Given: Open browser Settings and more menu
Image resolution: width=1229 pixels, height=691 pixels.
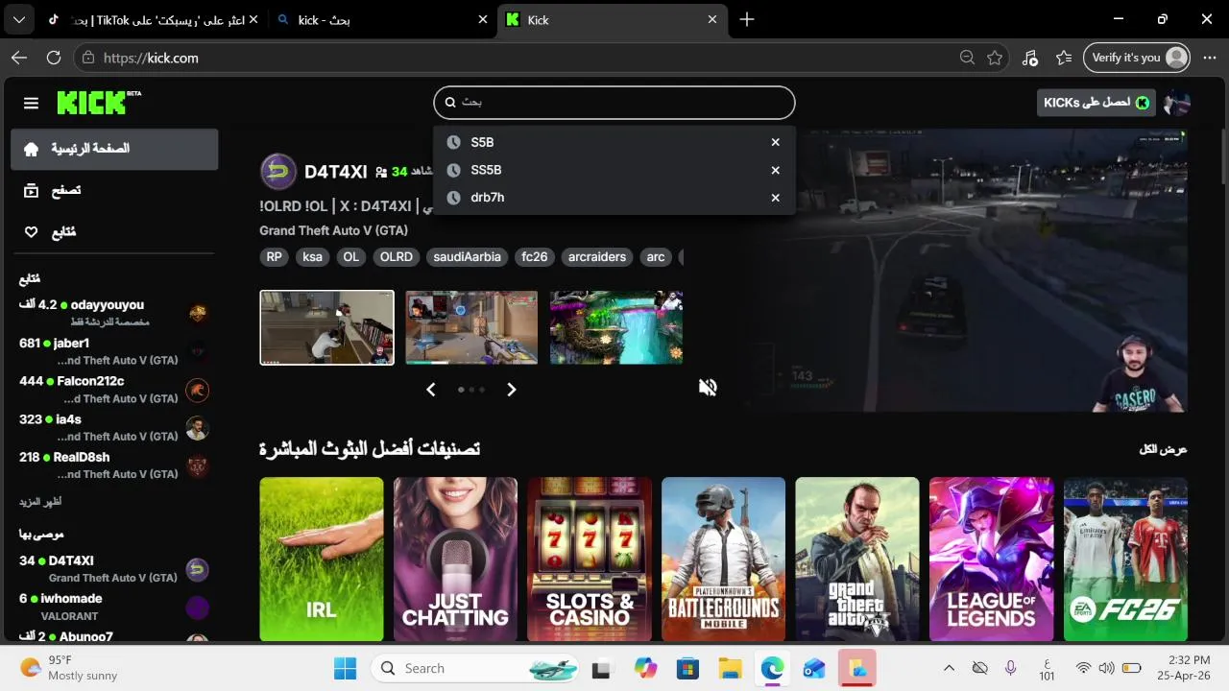Looking at the screenshot, I should coord(1209,58).
